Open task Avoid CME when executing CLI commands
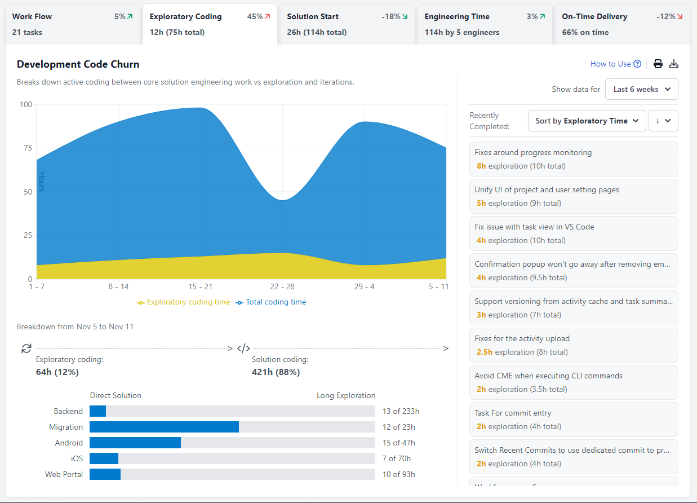Image resolution: width=697 pixels, height=503 pixels. [x=574, y=382]
